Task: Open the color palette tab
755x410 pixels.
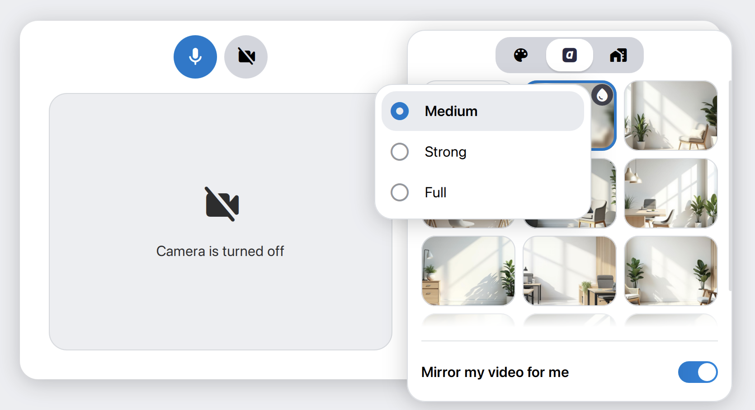Action: click(x=521, y=56)
